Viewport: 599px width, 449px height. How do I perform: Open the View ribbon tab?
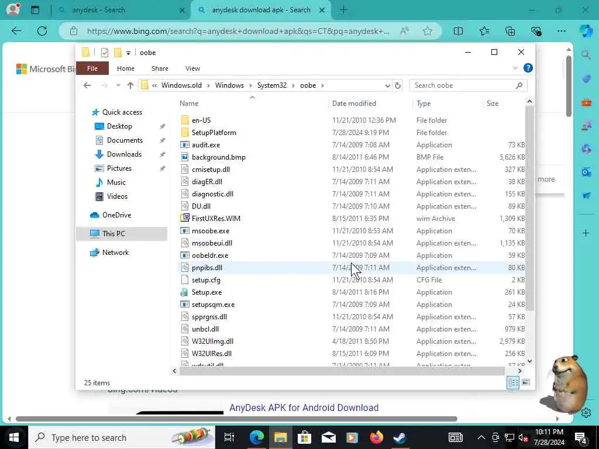click(x=192, y=68)
